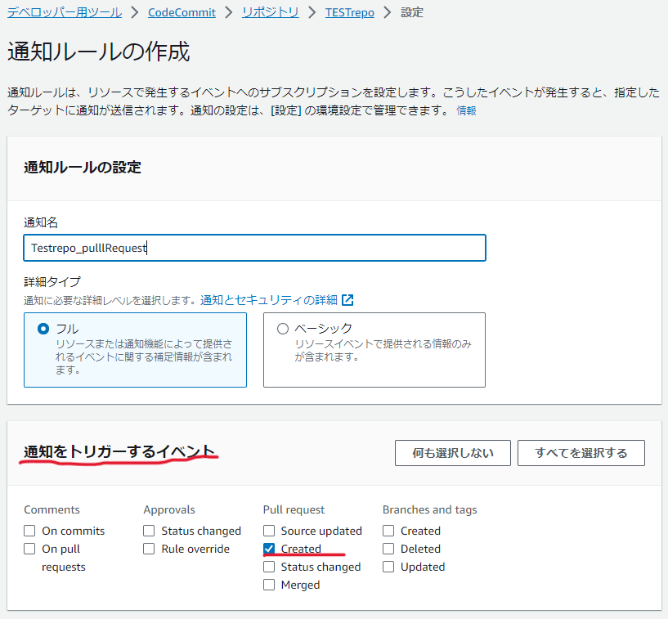Click inside the 通知名 text field
Image resolution: width=668 pixels, height=619 pixels.
pyautogui.click(x=254, y=247)
